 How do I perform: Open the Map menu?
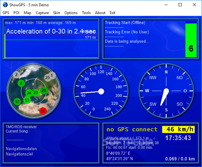[x=28, y=13]
